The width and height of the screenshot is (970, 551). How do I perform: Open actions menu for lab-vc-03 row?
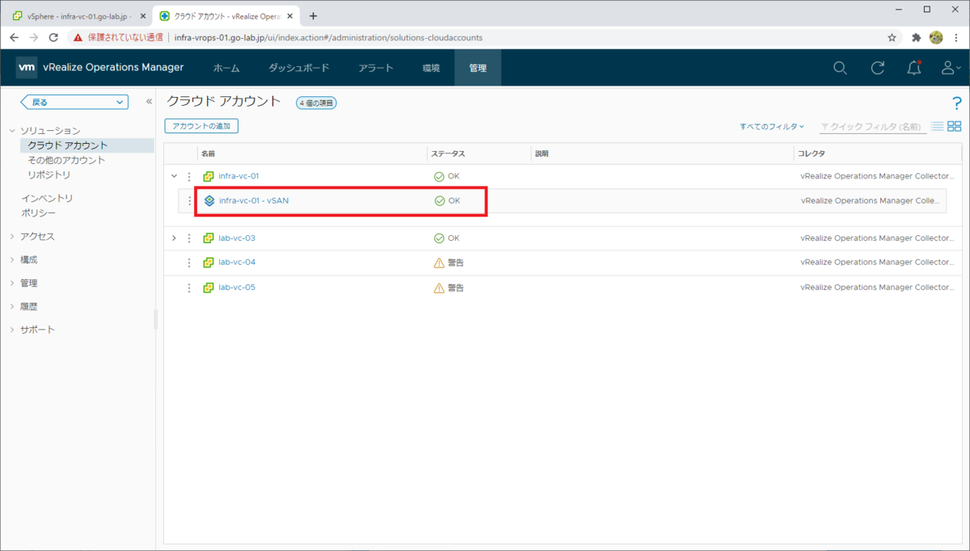point(189,238)
